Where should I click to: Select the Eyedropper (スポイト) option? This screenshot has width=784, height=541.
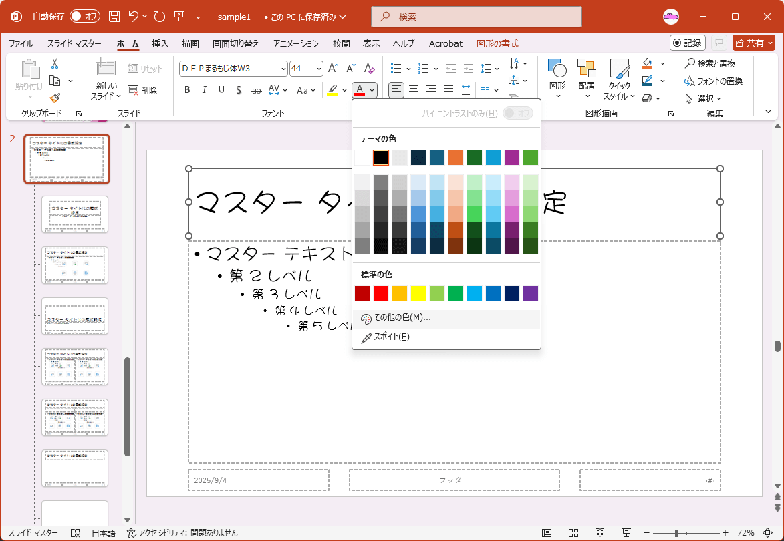coord(392,337)
